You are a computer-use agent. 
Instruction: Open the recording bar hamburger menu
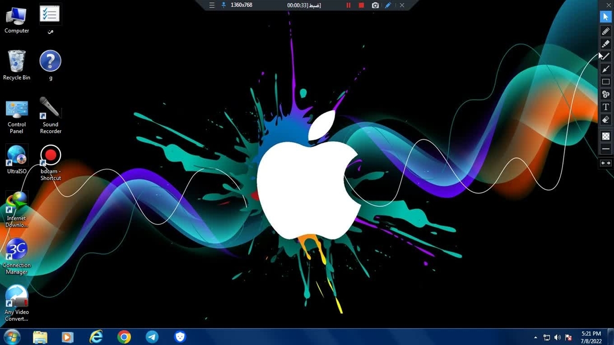(212, 5)
